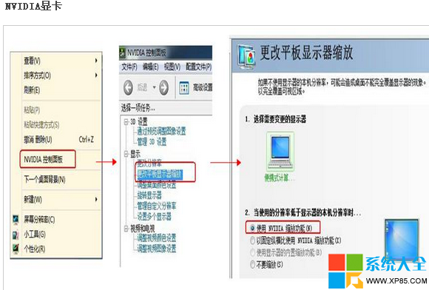This screenshot has height=290, width=429.
Task: Click the back navigation arrow icon
Action: 128,87
